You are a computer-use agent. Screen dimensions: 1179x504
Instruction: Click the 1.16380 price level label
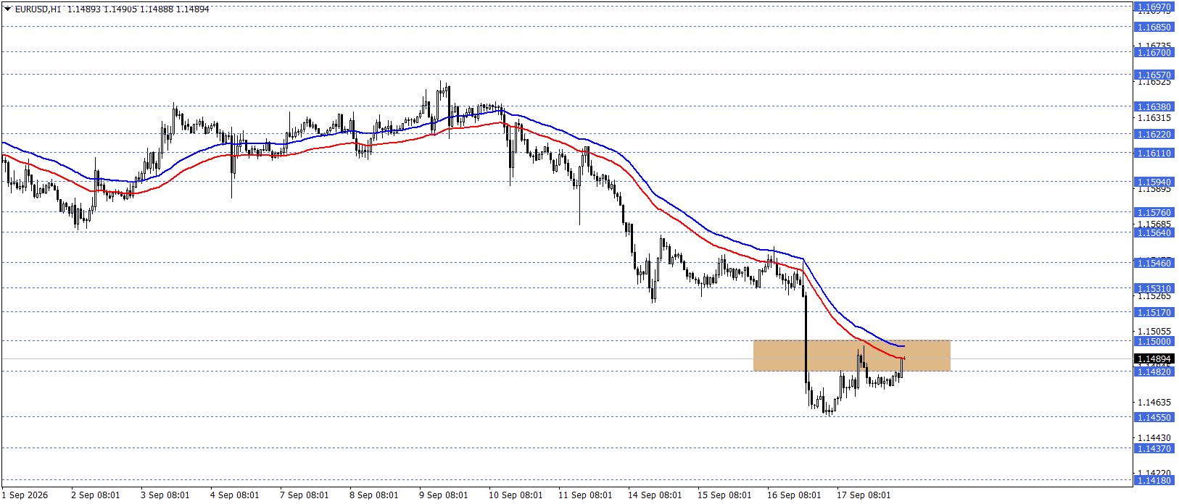click(x=1153, y=106)
